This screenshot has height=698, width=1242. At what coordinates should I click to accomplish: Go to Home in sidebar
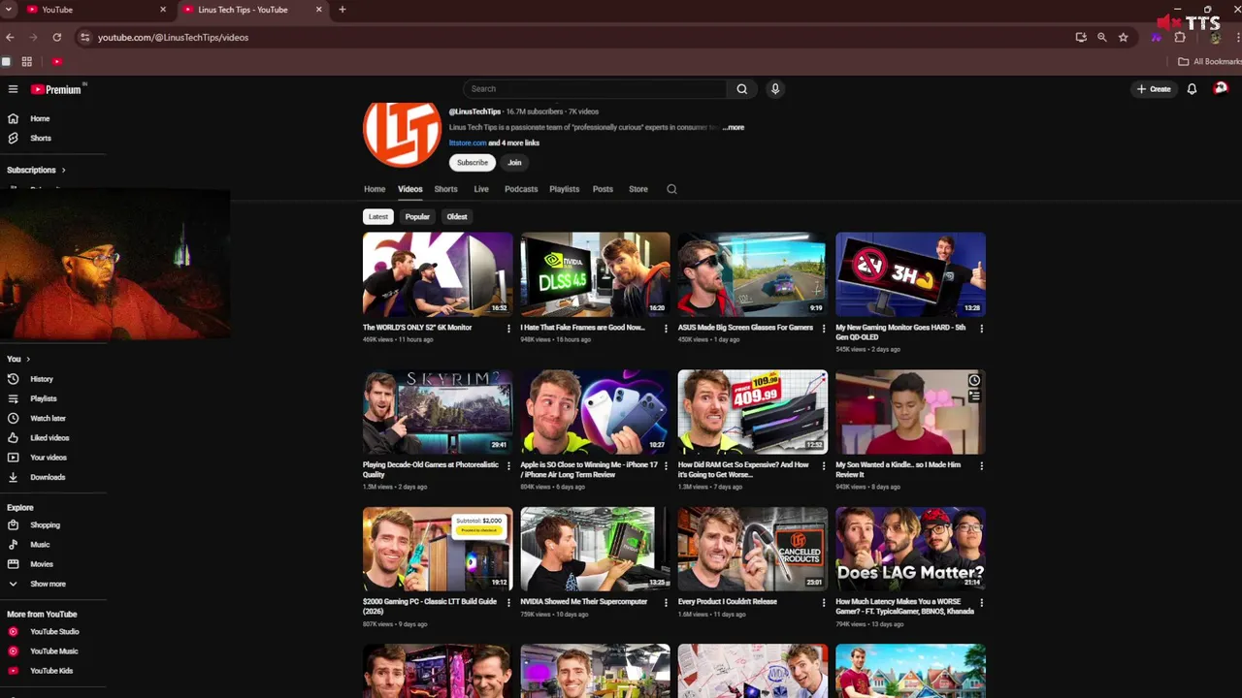coord(40,118)
